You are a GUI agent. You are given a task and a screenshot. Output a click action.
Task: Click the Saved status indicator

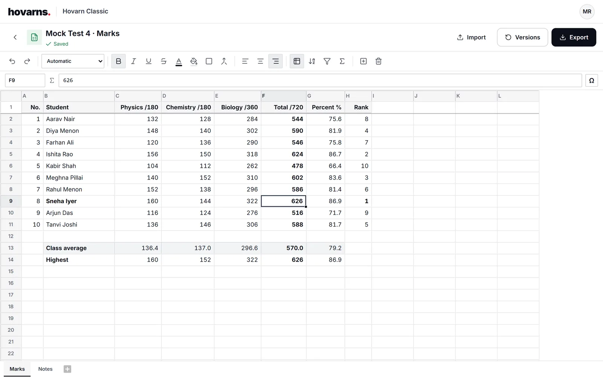(57, 44)
